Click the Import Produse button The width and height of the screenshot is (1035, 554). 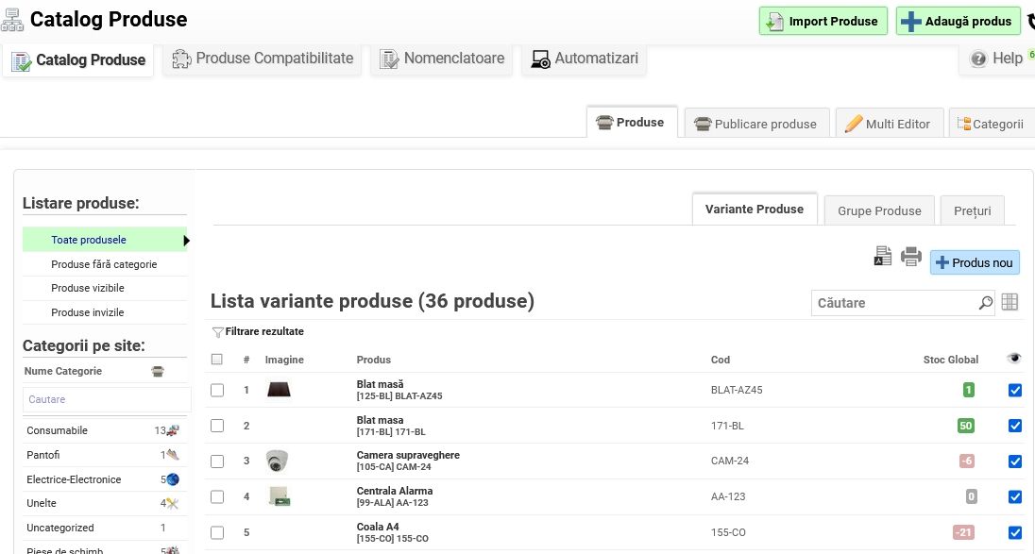tap(823, 21)
